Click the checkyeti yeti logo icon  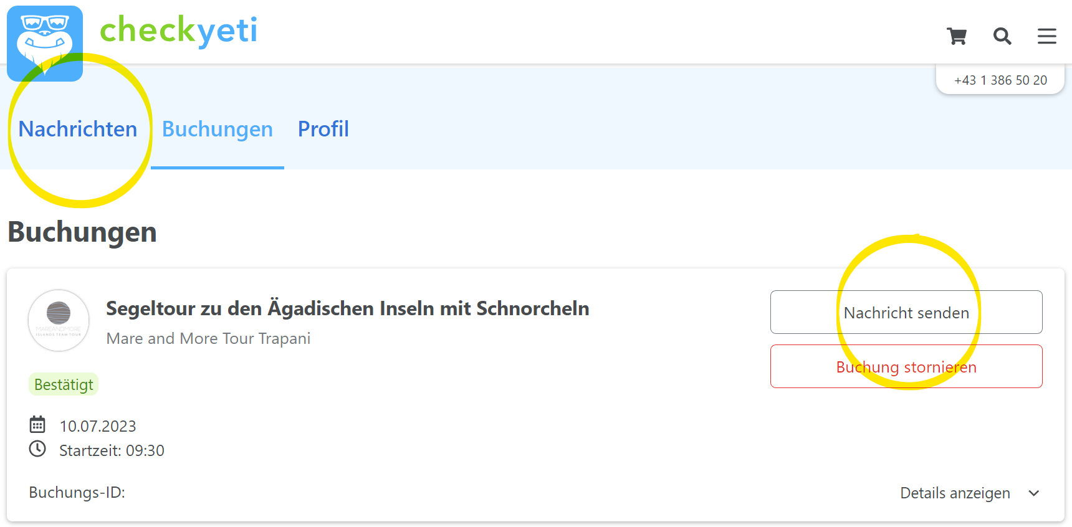pyautogui.click(x=45, y=43)
